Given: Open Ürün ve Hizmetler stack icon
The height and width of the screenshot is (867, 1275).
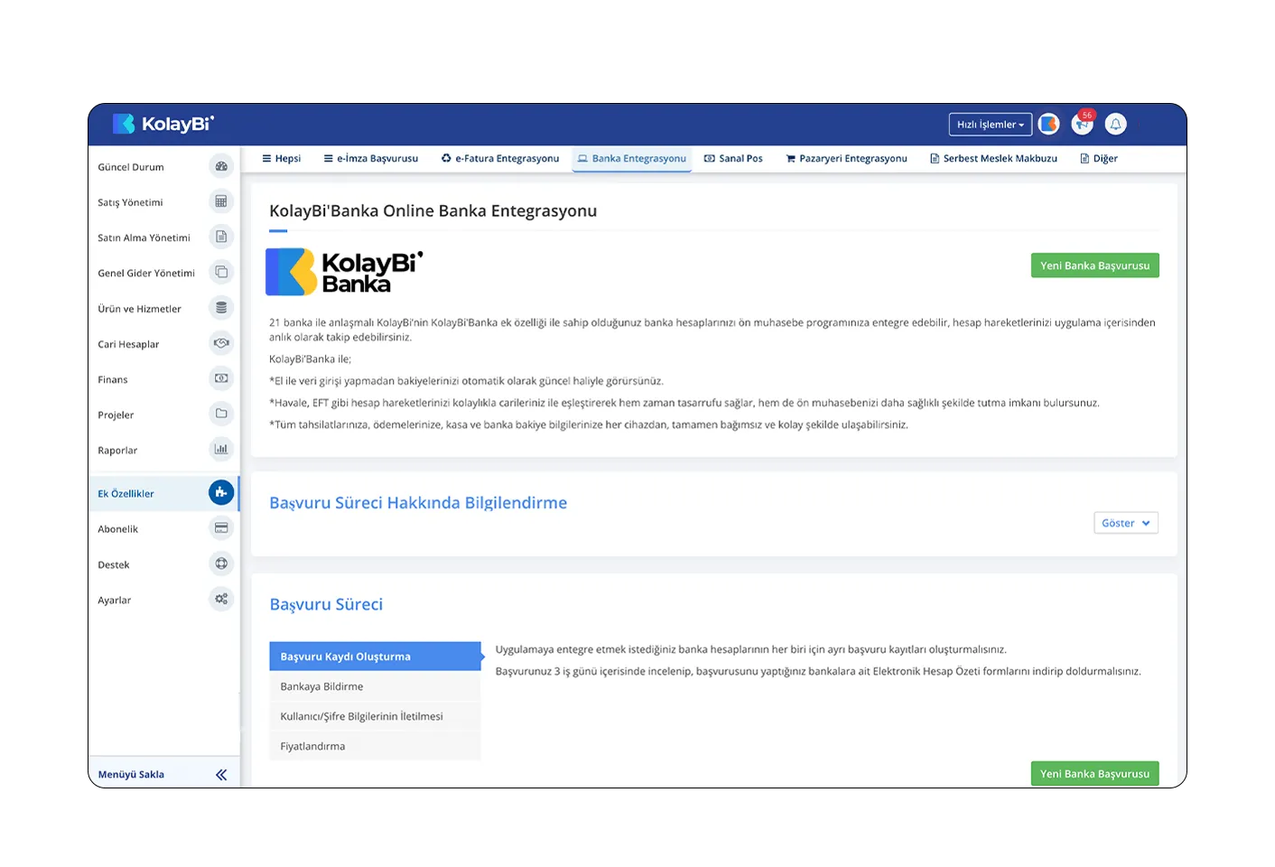Looking at the screenshot, I should (x=221, y=308).
